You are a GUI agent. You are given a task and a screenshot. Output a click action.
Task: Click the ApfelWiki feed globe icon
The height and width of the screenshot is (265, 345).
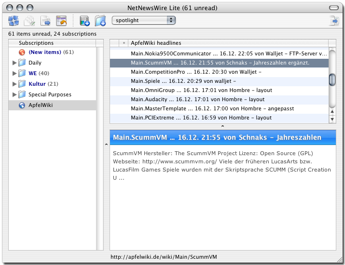[x=22, y=105]
